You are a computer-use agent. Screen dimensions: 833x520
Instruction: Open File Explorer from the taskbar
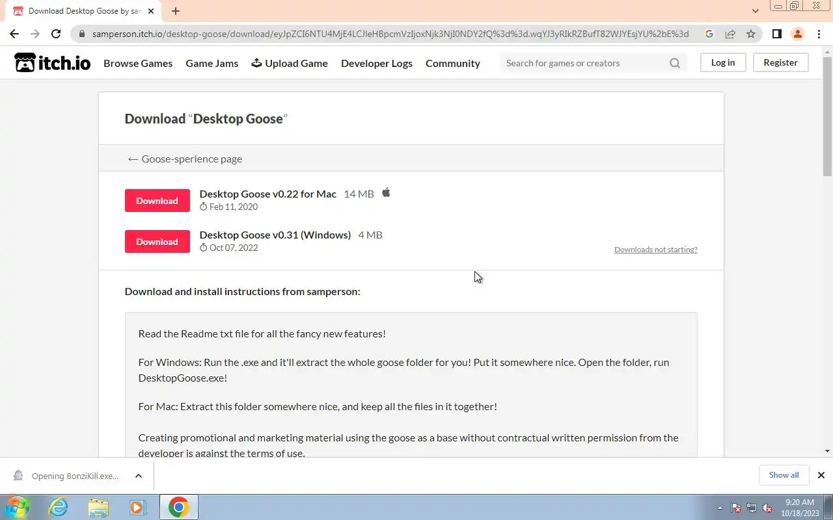(x=98, y=507)
